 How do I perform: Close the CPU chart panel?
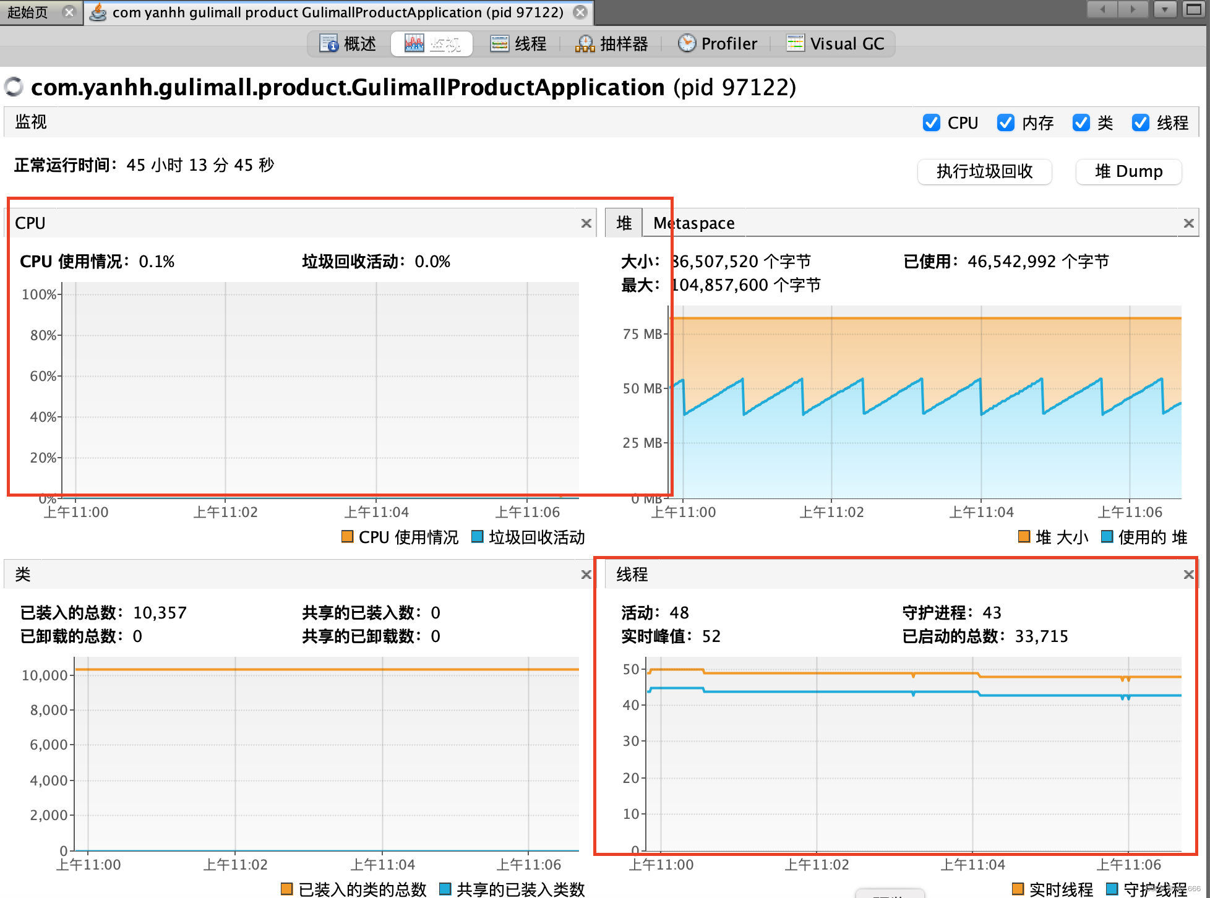click(586, 223)
